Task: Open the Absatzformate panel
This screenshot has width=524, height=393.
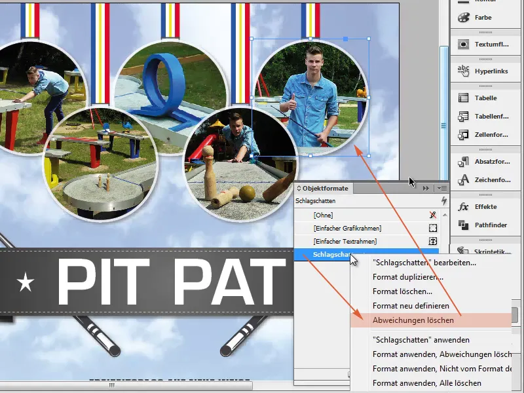Action: click(485, 162)
